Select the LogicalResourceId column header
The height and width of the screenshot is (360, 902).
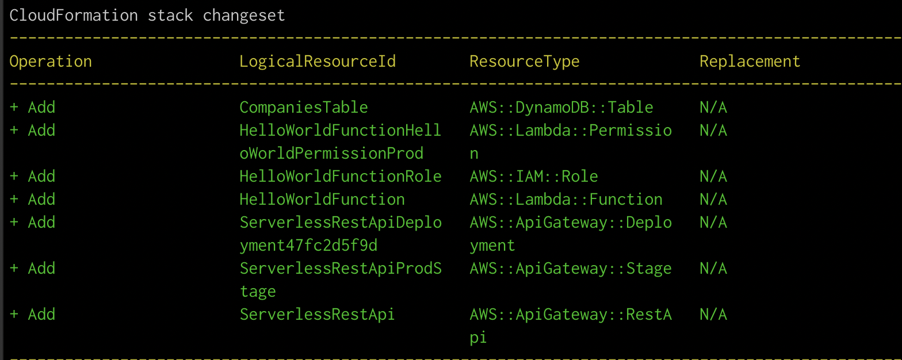click(318, 62)
